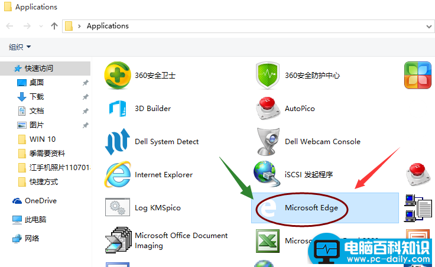This screenshot has width=435, height=267.
Task: Click the address bar path chevron
Action: [79, 26]
